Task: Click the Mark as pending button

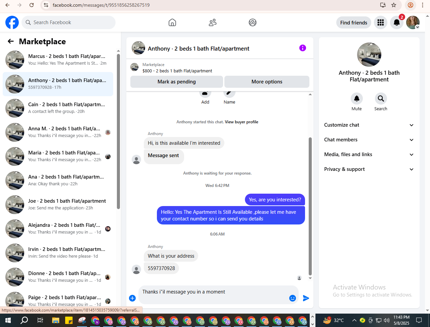Action: click(x=177, y=82)
